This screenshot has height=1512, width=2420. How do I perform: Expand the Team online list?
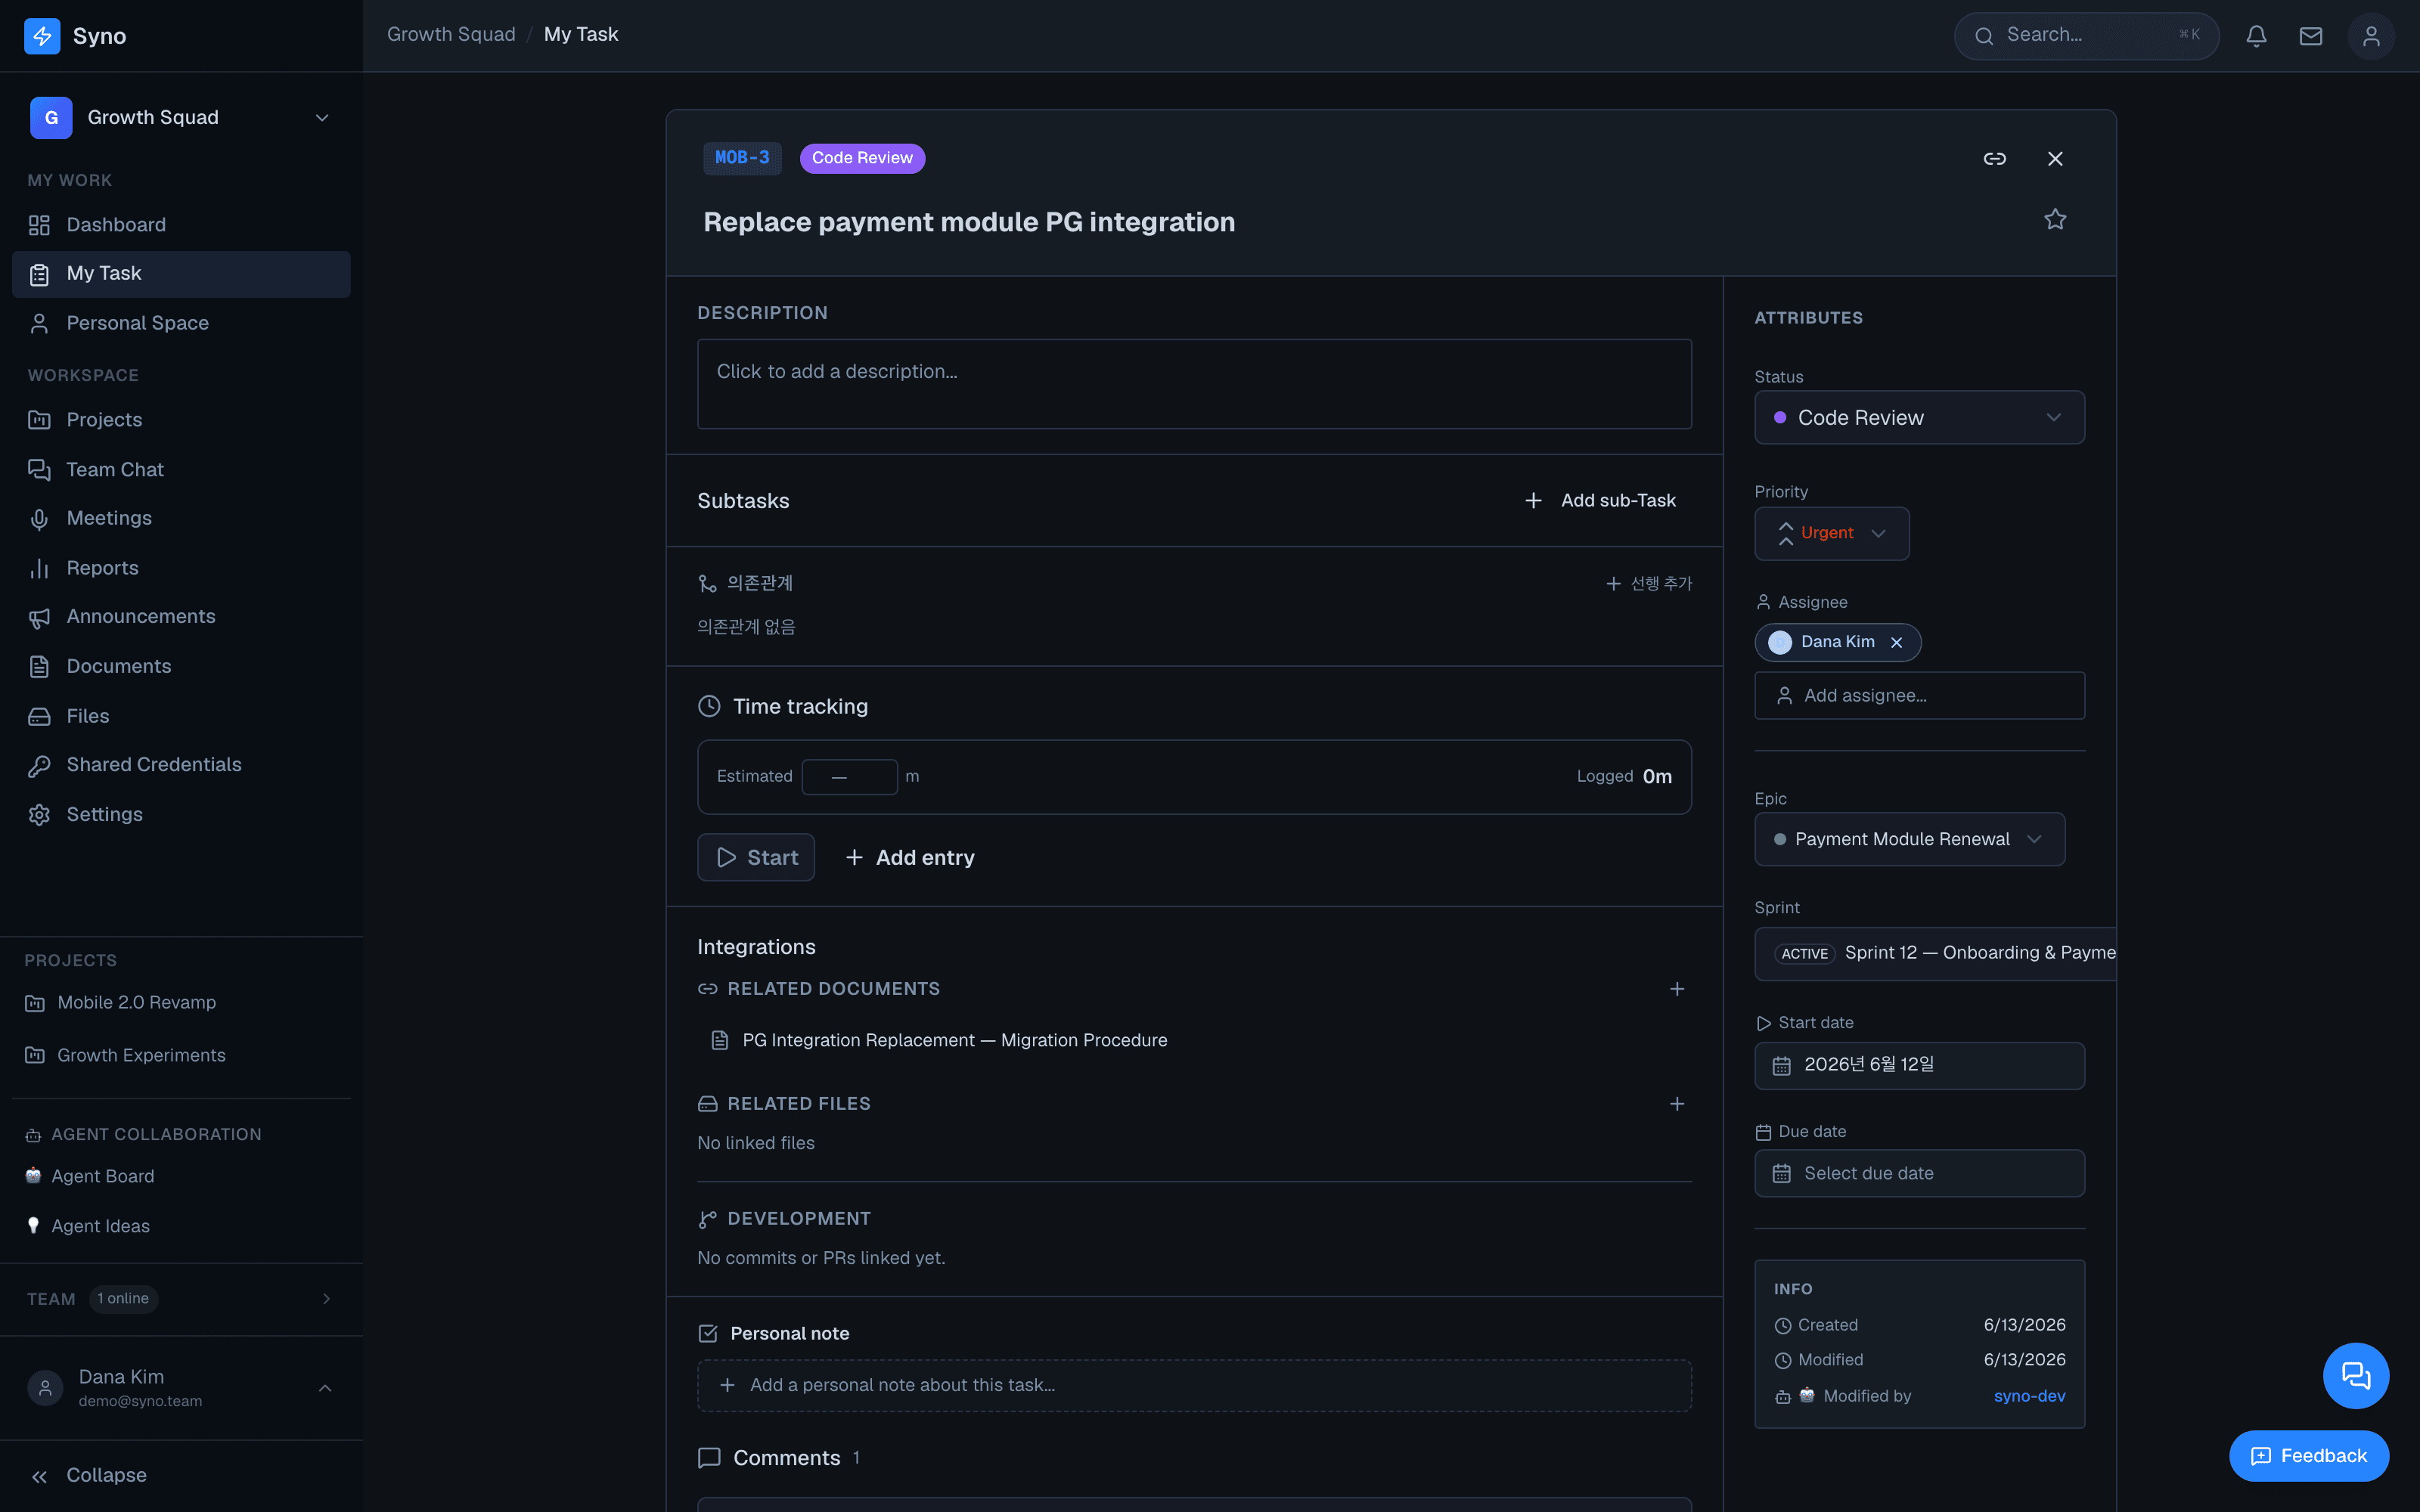pos(181,1298)
